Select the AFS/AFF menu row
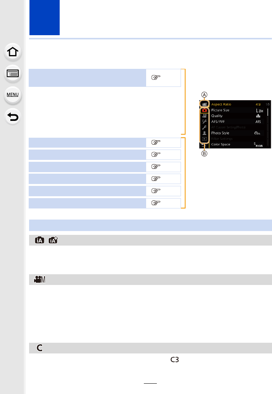Screen dimensions: 272x394 tap(237, 122)
